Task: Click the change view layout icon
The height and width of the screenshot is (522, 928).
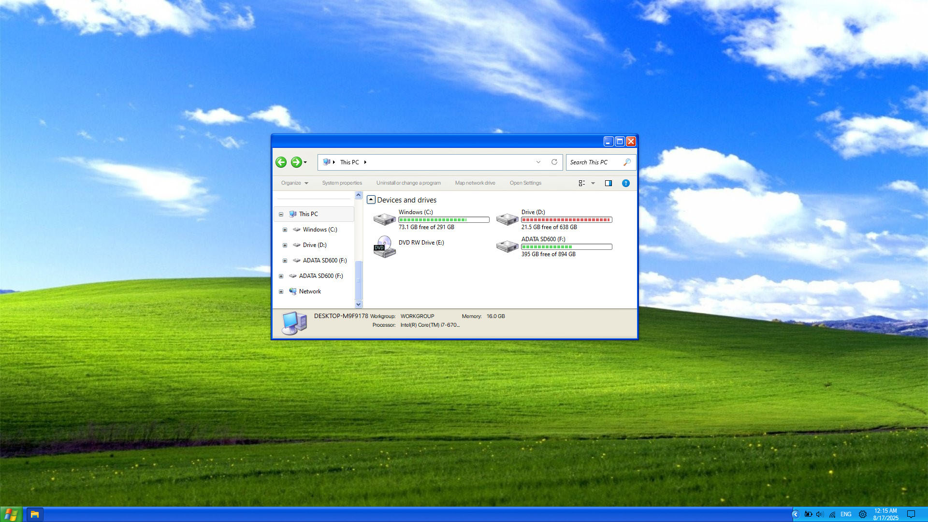Action: click(x=582, y=183)
